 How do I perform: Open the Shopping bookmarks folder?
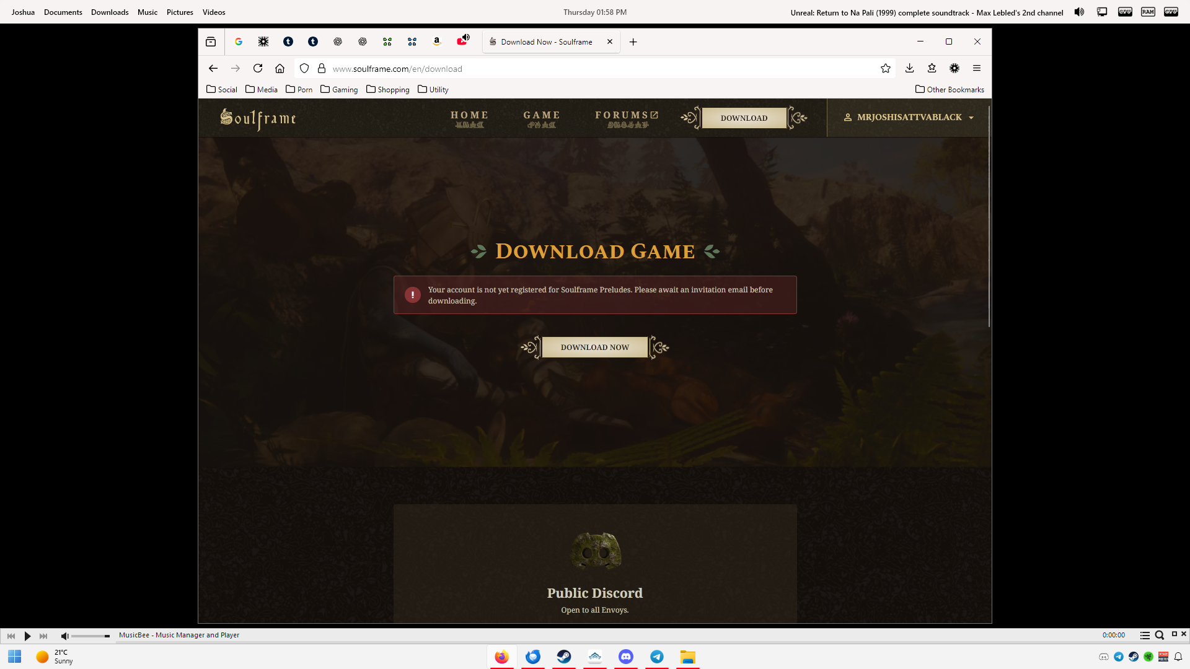pyautogui.click(x=388, y=89)
